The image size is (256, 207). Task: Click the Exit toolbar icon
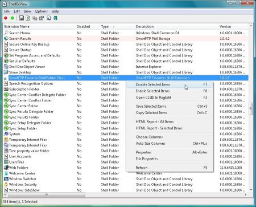[55, 18]
